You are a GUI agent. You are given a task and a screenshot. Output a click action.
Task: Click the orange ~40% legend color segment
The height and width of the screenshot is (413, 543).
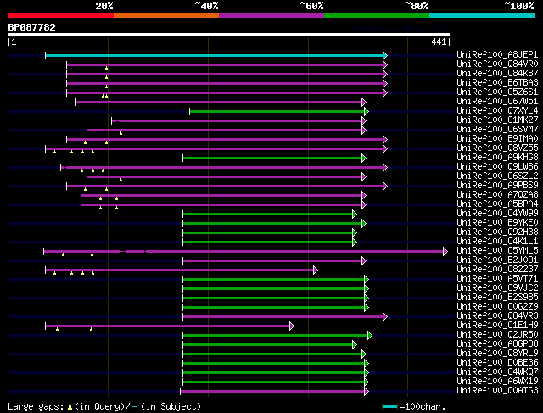pyautogui.click(x=165, y=15)
